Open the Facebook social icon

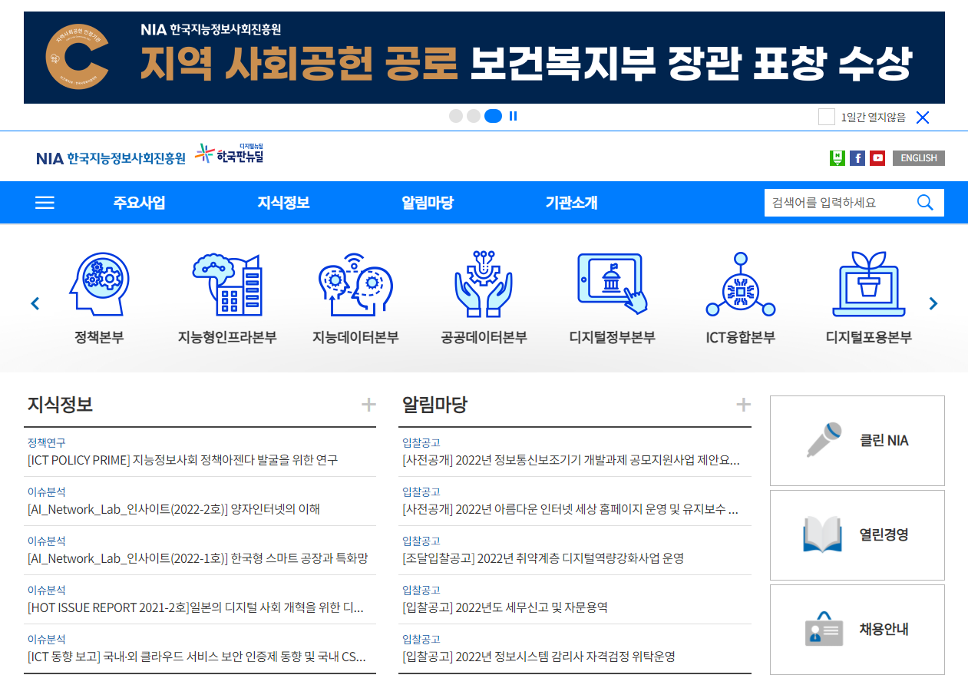(857, 158)
